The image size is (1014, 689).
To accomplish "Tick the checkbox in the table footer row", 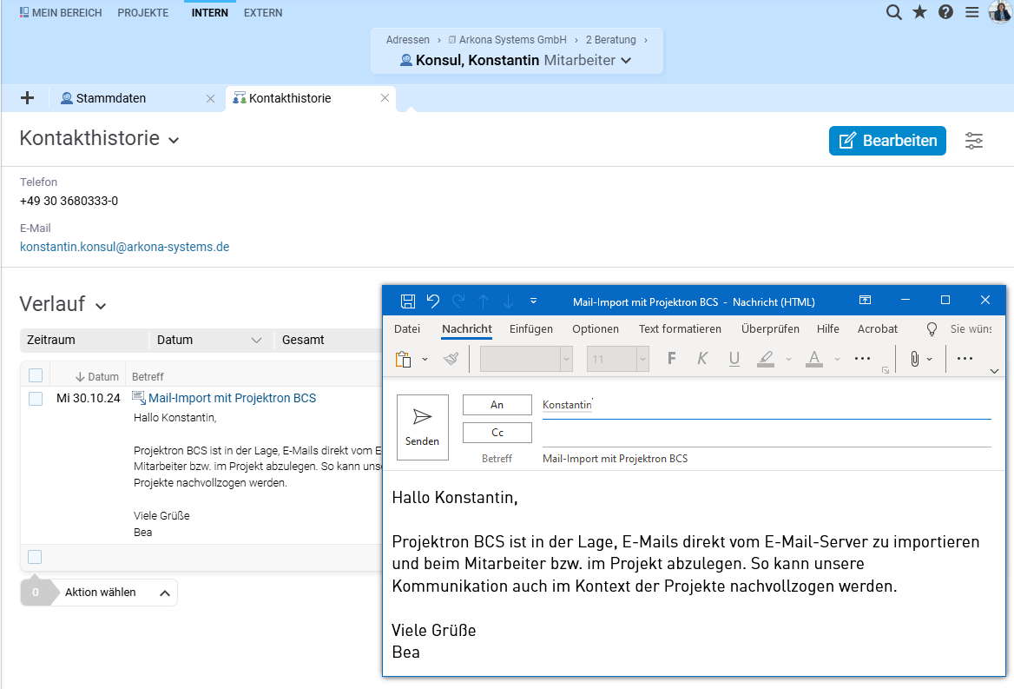I will pyautogui.click(x=35, y=557).
